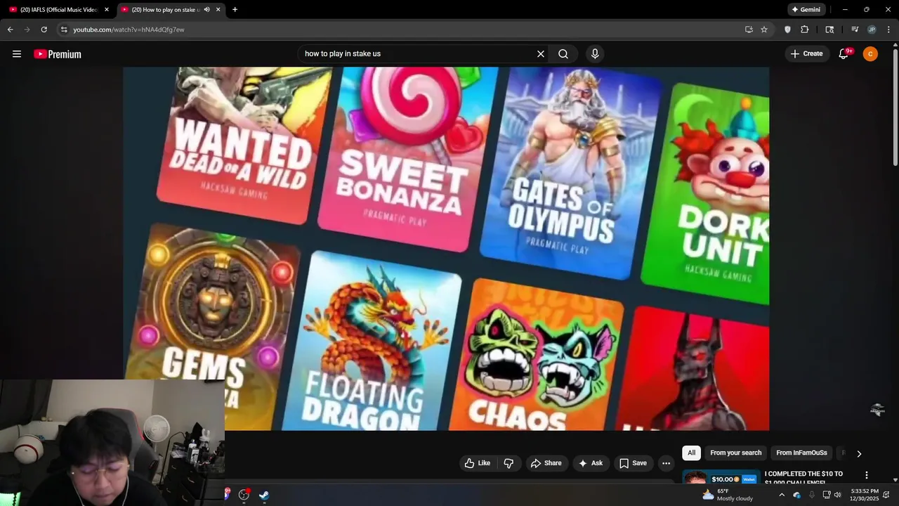Open I COMPLETED THE $10 TO video title
The image size is (899, 506).
tap(803, 477)
